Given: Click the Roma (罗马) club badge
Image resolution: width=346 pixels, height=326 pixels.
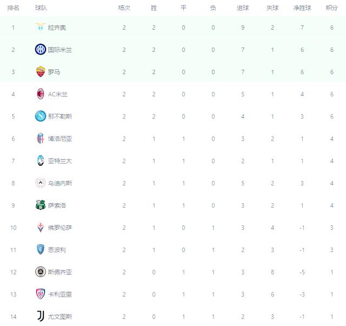Looking at the screenshot, I should tap(40, 72).
